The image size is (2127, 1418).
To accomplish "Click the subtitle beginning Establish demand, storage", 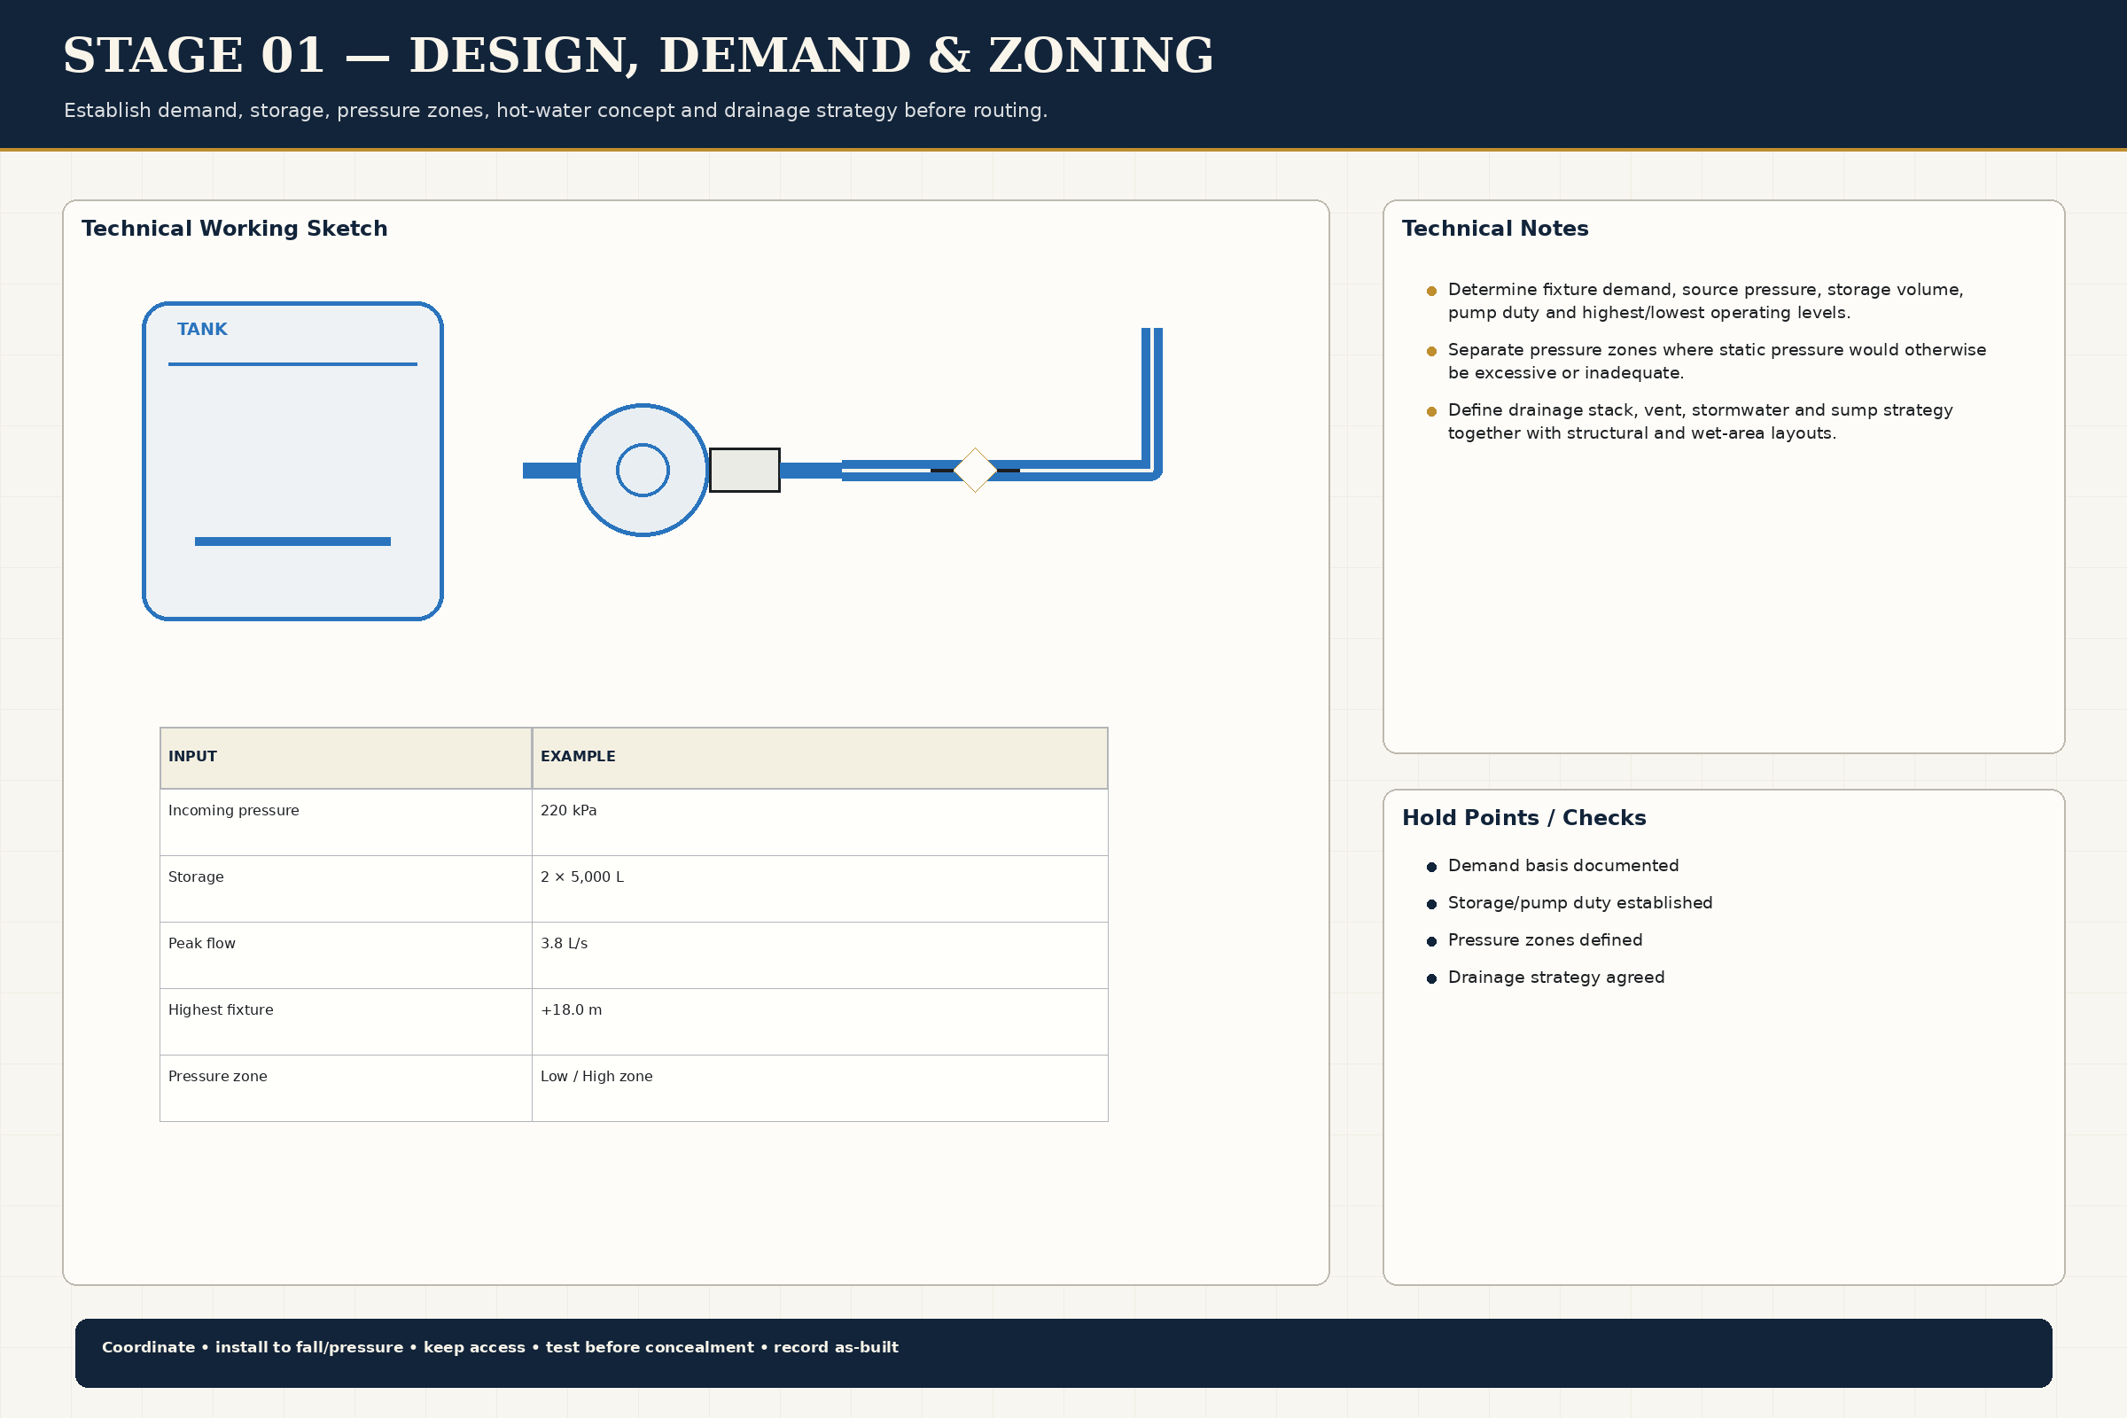I will tap(556, 110).
